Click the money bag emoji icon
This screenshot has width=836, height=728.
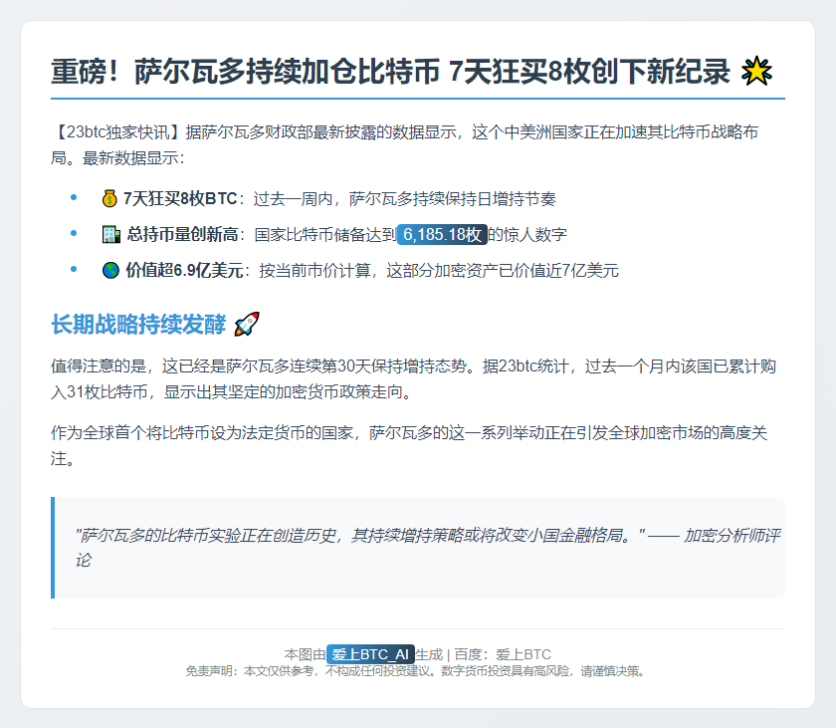click(109, 199)
